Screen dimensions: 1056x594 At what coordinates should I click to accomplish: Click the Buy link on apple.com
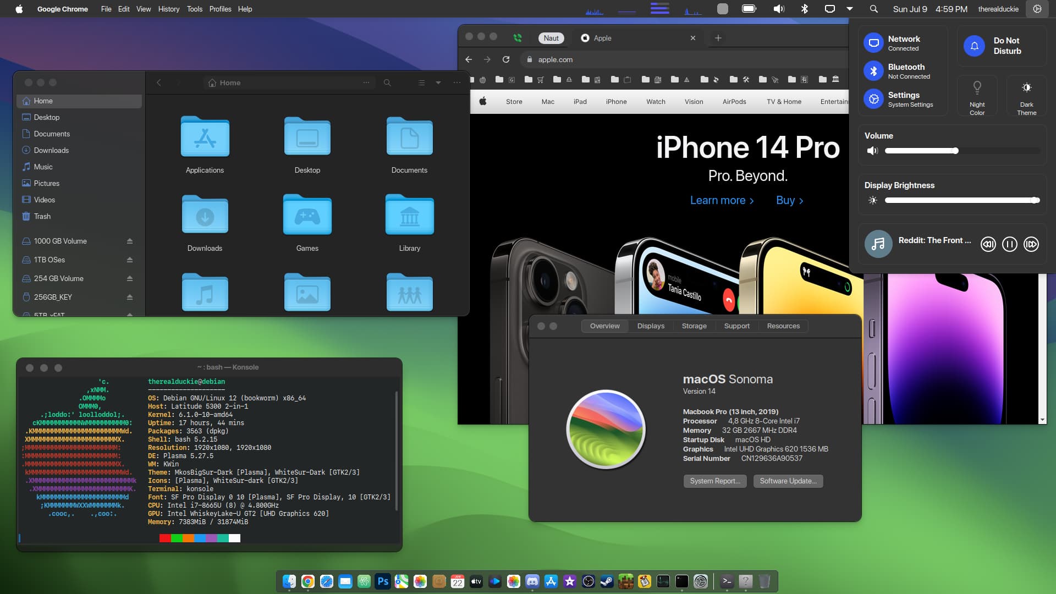790,200
